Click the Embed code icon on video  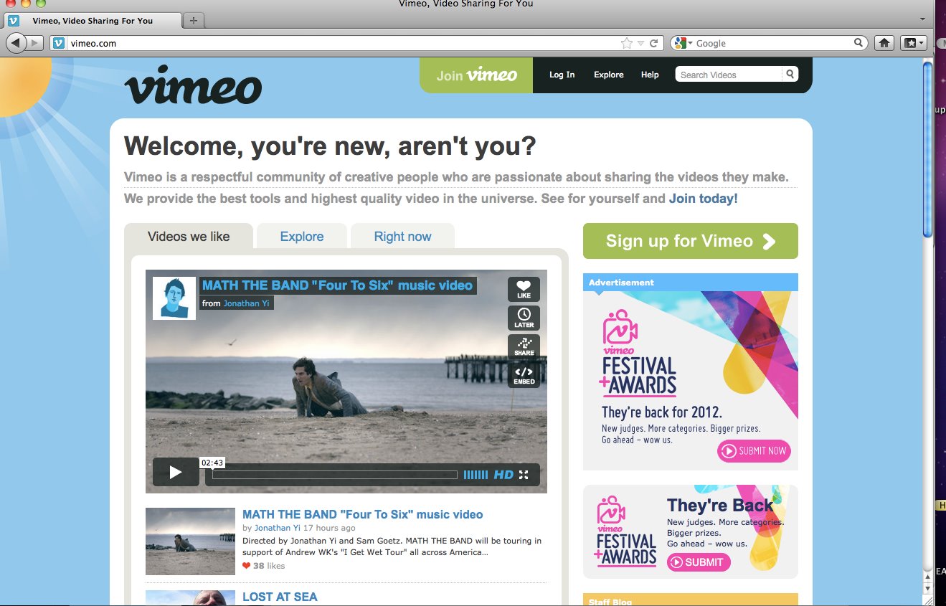(x=524, y=375)
